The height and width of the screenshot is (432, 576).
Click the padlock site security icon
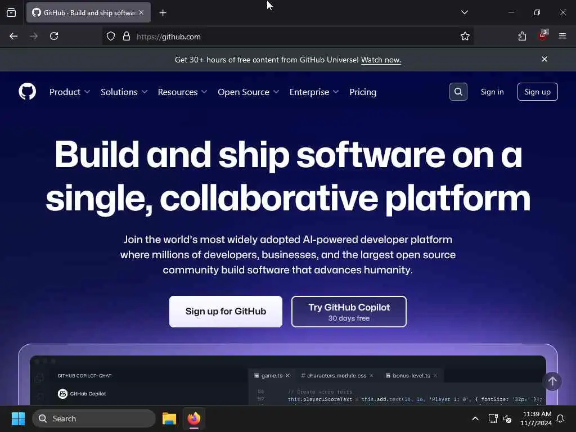tap(127, 37)
